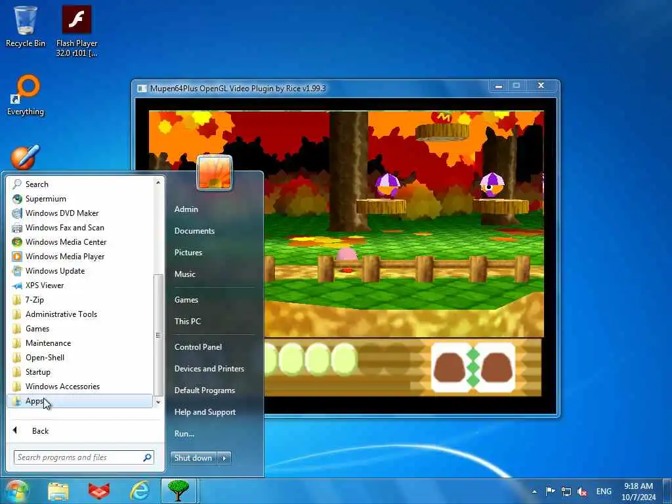Close the Mupen64Plus window
Image resolution: width=672 pixels, height=504 pixels.
pos(541,86)
